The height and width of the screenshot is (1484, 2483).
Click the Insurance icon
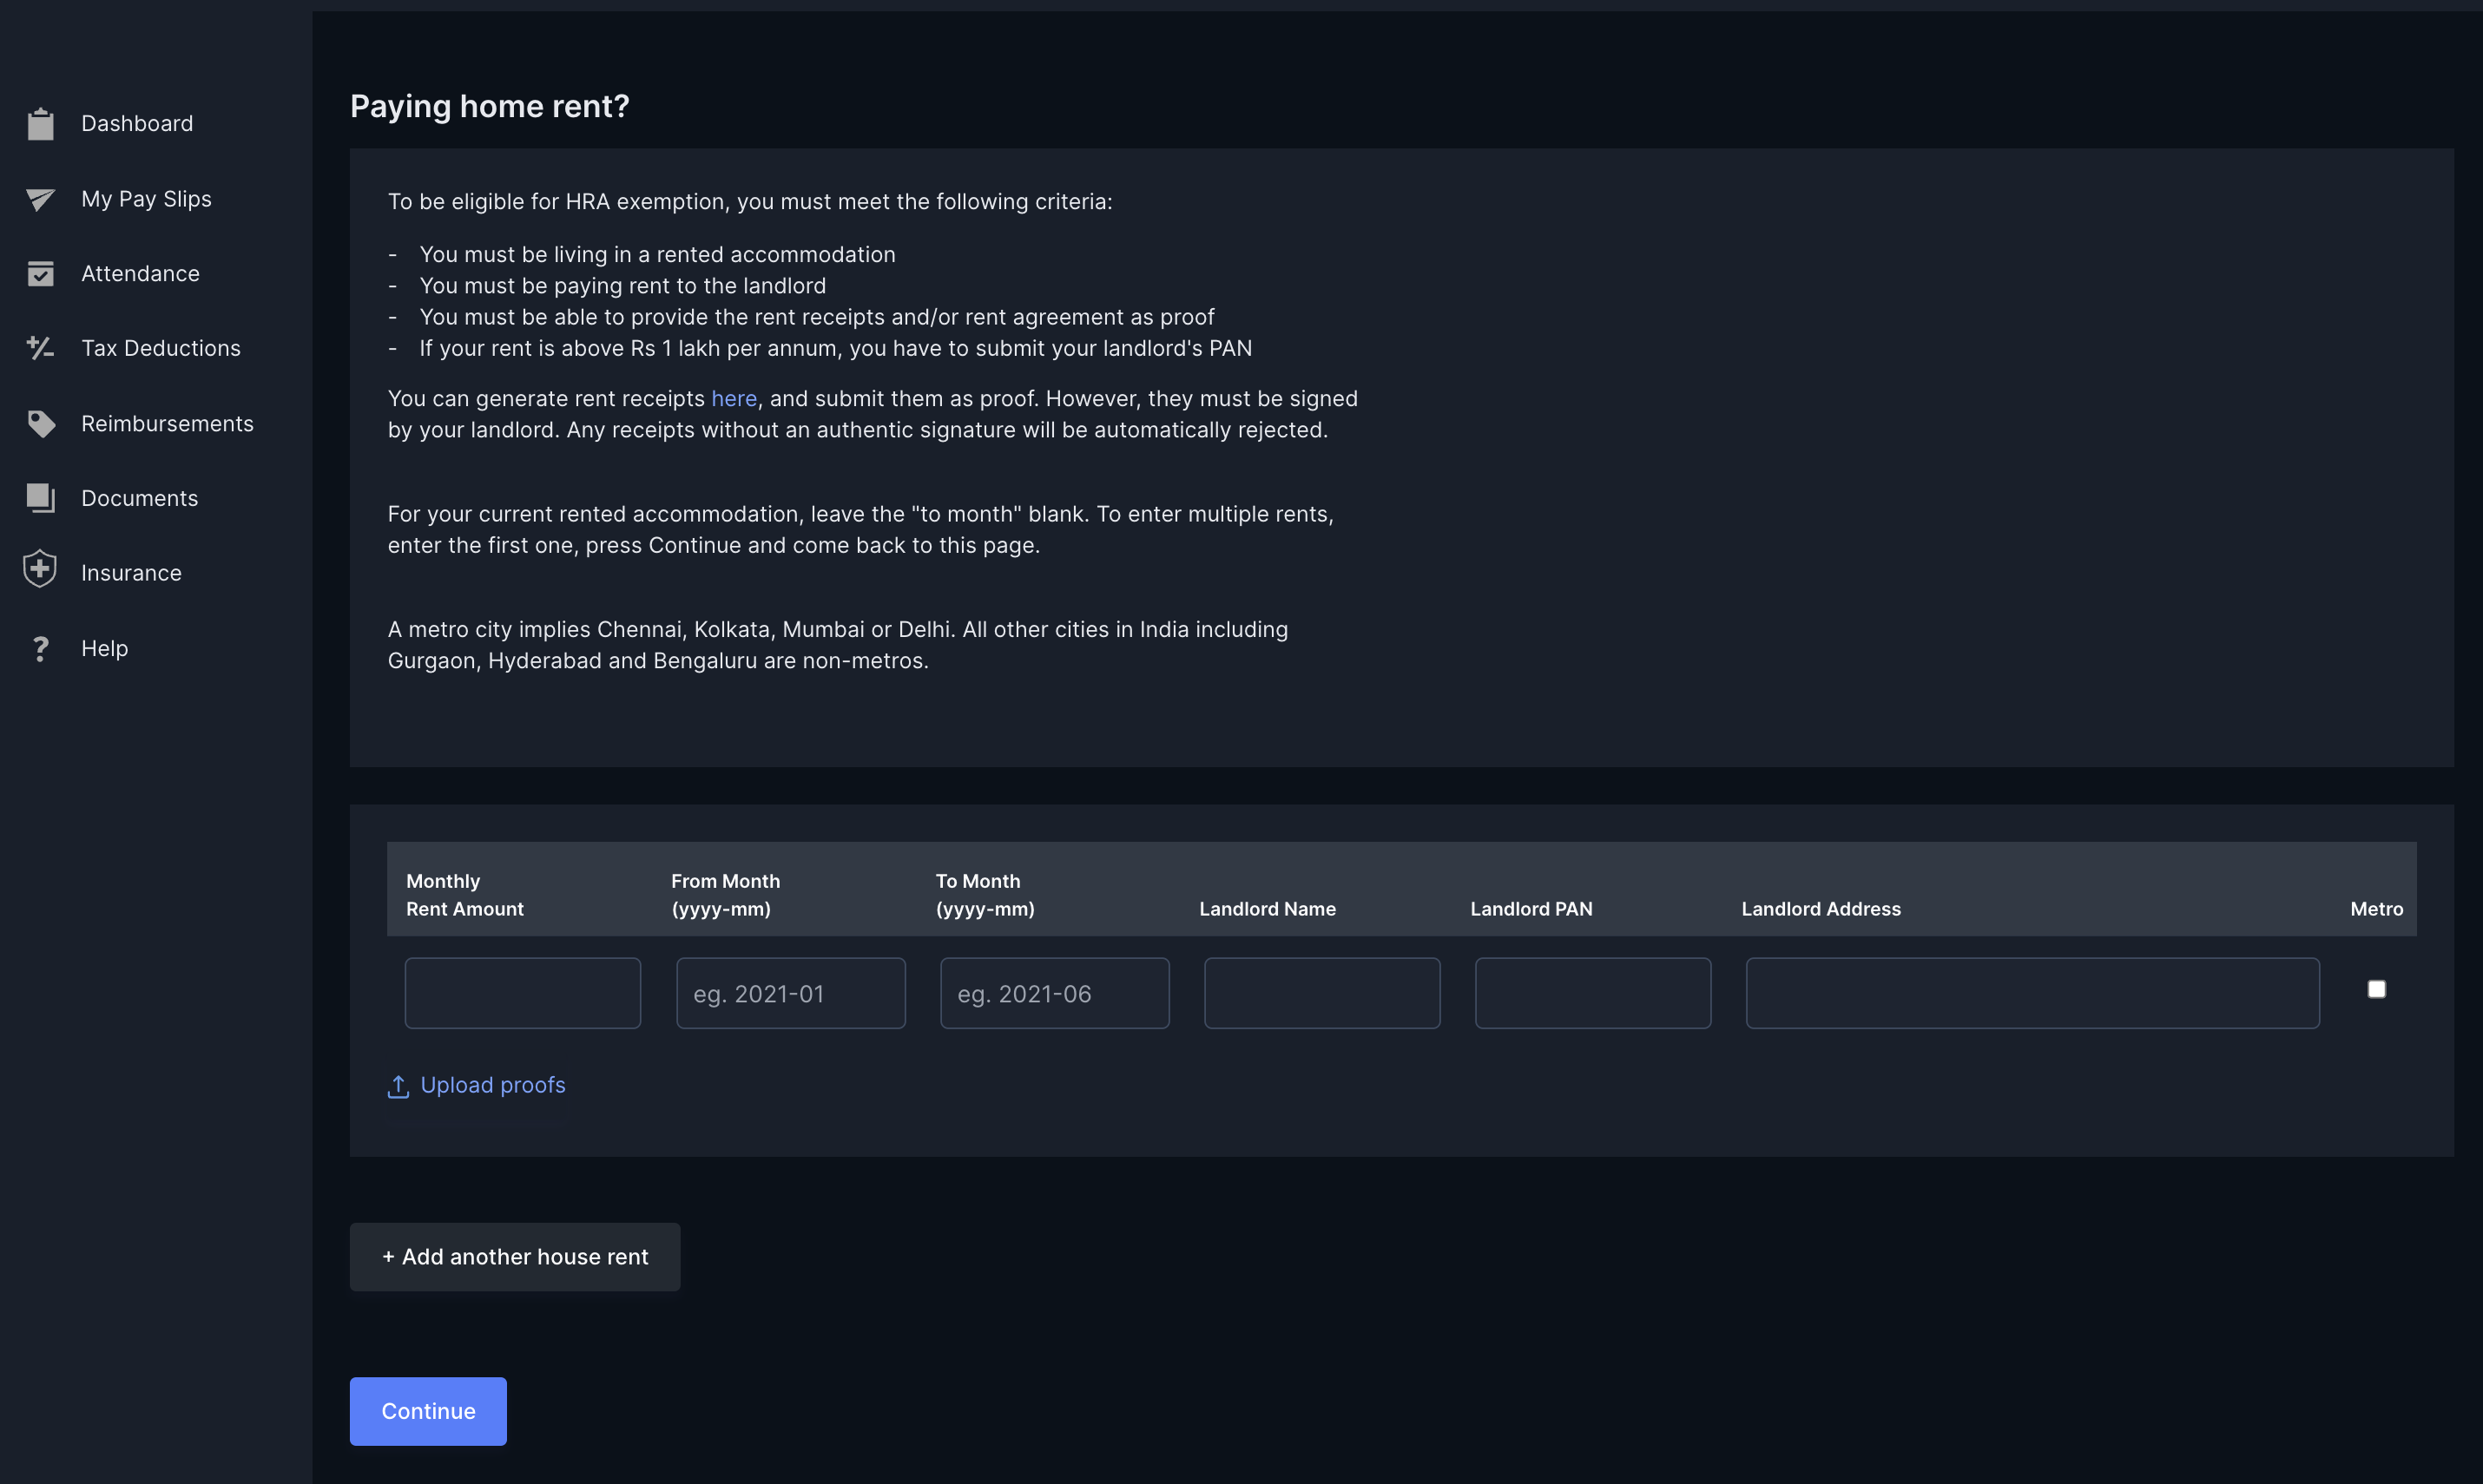pos(39,573)
